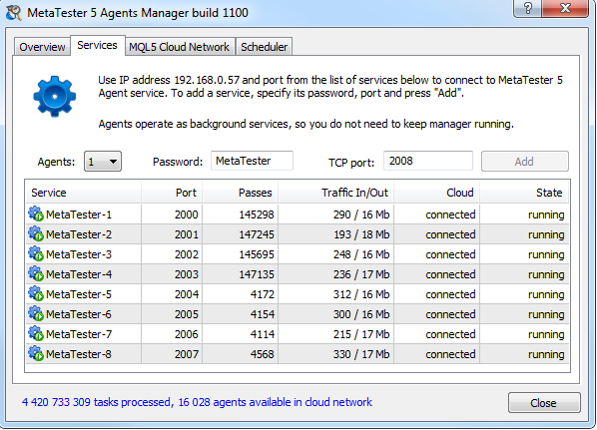This screenshot has width=597, height=430.
Task: Click into the TCP port field
Action: pos(428,161)
